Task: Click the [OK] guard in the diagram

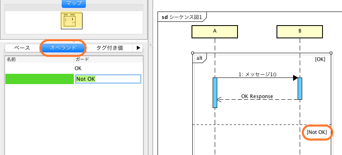Action: point(320,59)
